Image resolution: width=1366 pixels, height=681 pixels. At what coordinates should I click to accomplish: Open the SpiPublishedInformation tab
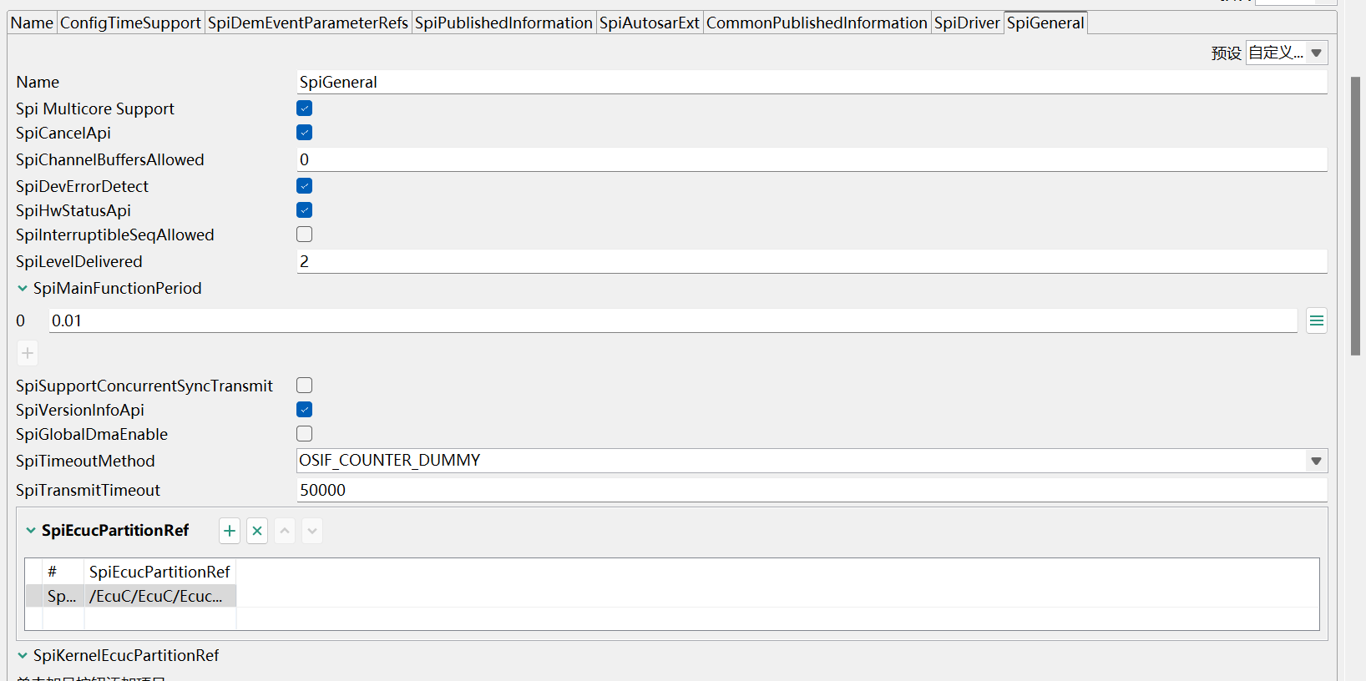(x=503, y=23)
